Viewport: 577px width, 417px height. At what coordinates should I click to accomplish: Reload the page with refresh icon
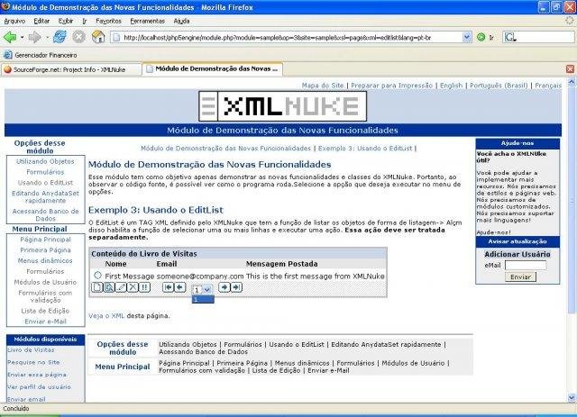click(x=60, y=37)
